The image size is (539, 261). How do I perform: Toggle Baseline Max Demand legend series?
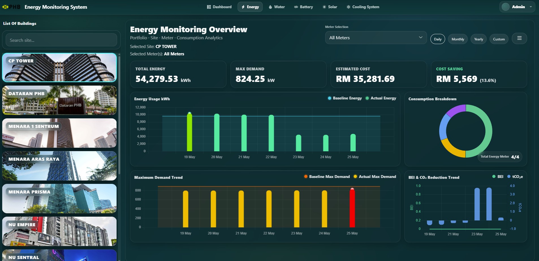click(x=327, y=177)
